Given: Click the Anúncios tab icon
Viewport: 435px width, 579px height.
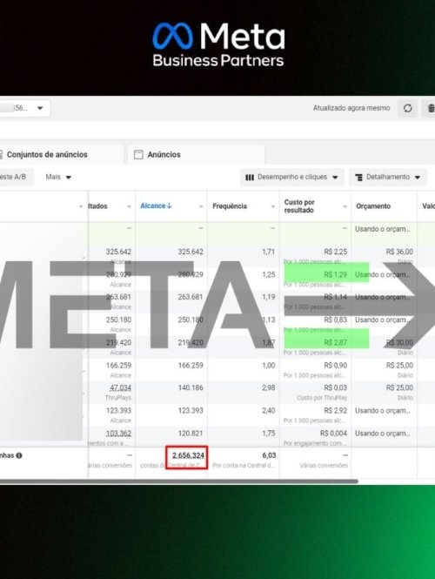Looking at the screenshot, I should pos(138,154).
